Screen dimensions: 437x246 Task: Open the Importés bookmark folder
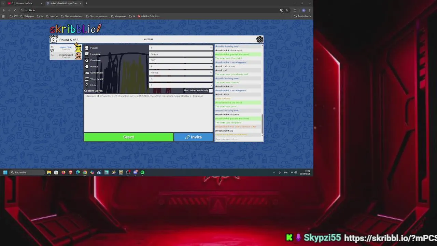[52, 16]
